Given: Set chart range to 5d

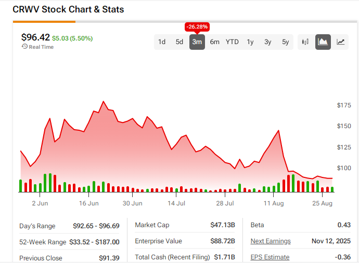Looking at the screenshot, I should click(x=179, y=42).
